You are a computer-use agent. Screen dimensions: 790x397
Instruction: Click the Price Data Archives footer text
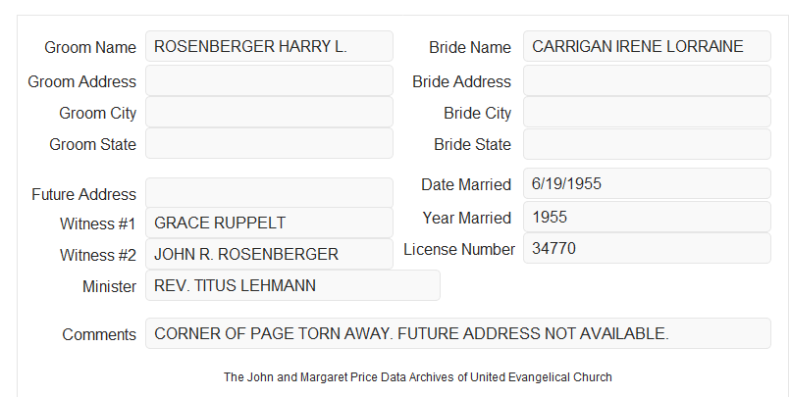click(x=418, y=376)
